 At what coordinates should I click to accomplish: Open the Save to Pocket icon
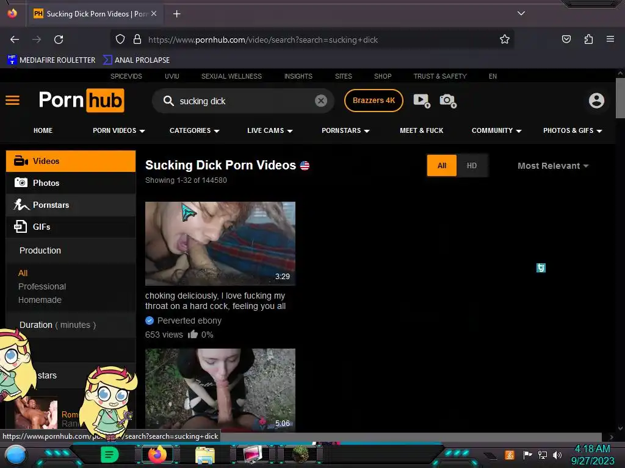point(566,39)
